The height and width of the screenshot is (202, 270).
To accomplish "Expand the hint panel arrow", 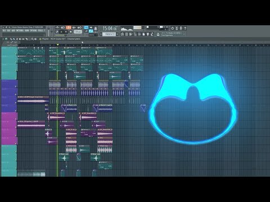I will (184, 34).
